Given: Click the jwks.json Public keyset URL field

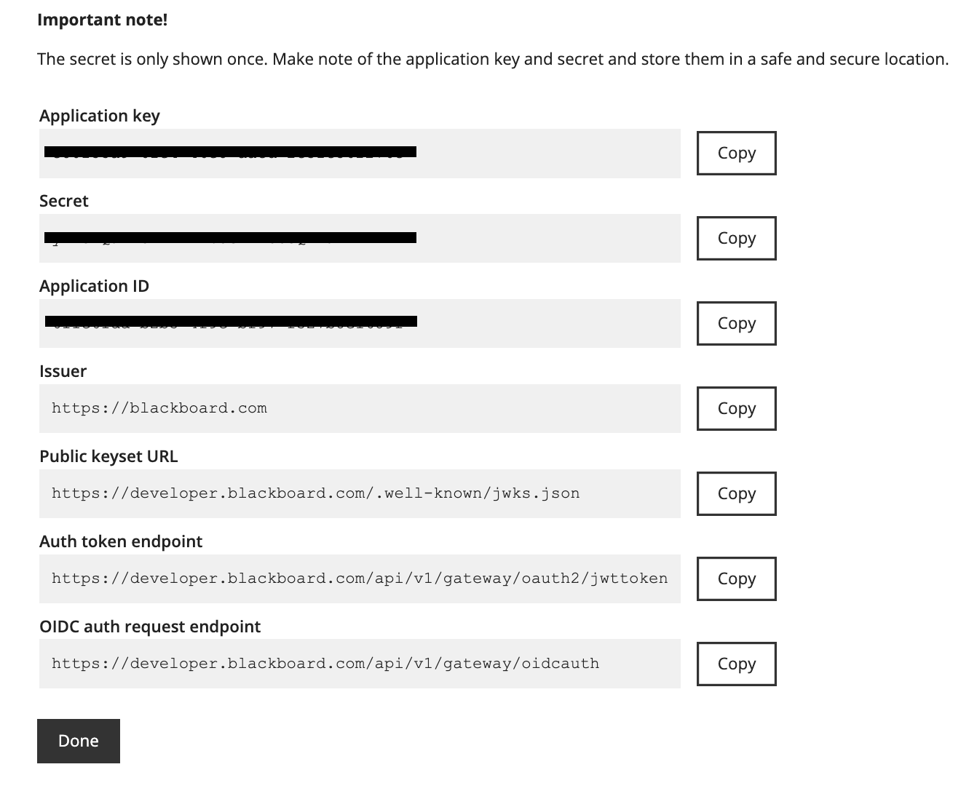Looking at the screenshot, I should point(360,494).
